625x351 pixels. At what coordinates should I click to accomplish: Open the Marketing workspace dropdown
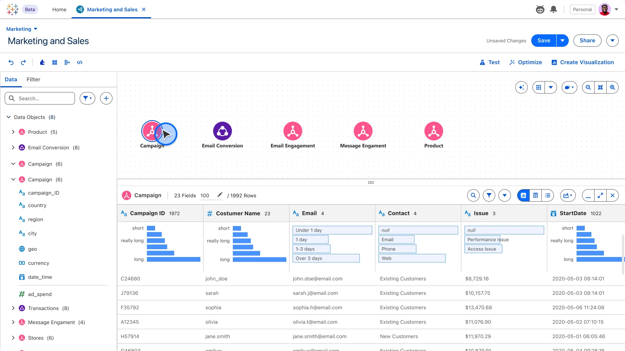tap(22, 29)
